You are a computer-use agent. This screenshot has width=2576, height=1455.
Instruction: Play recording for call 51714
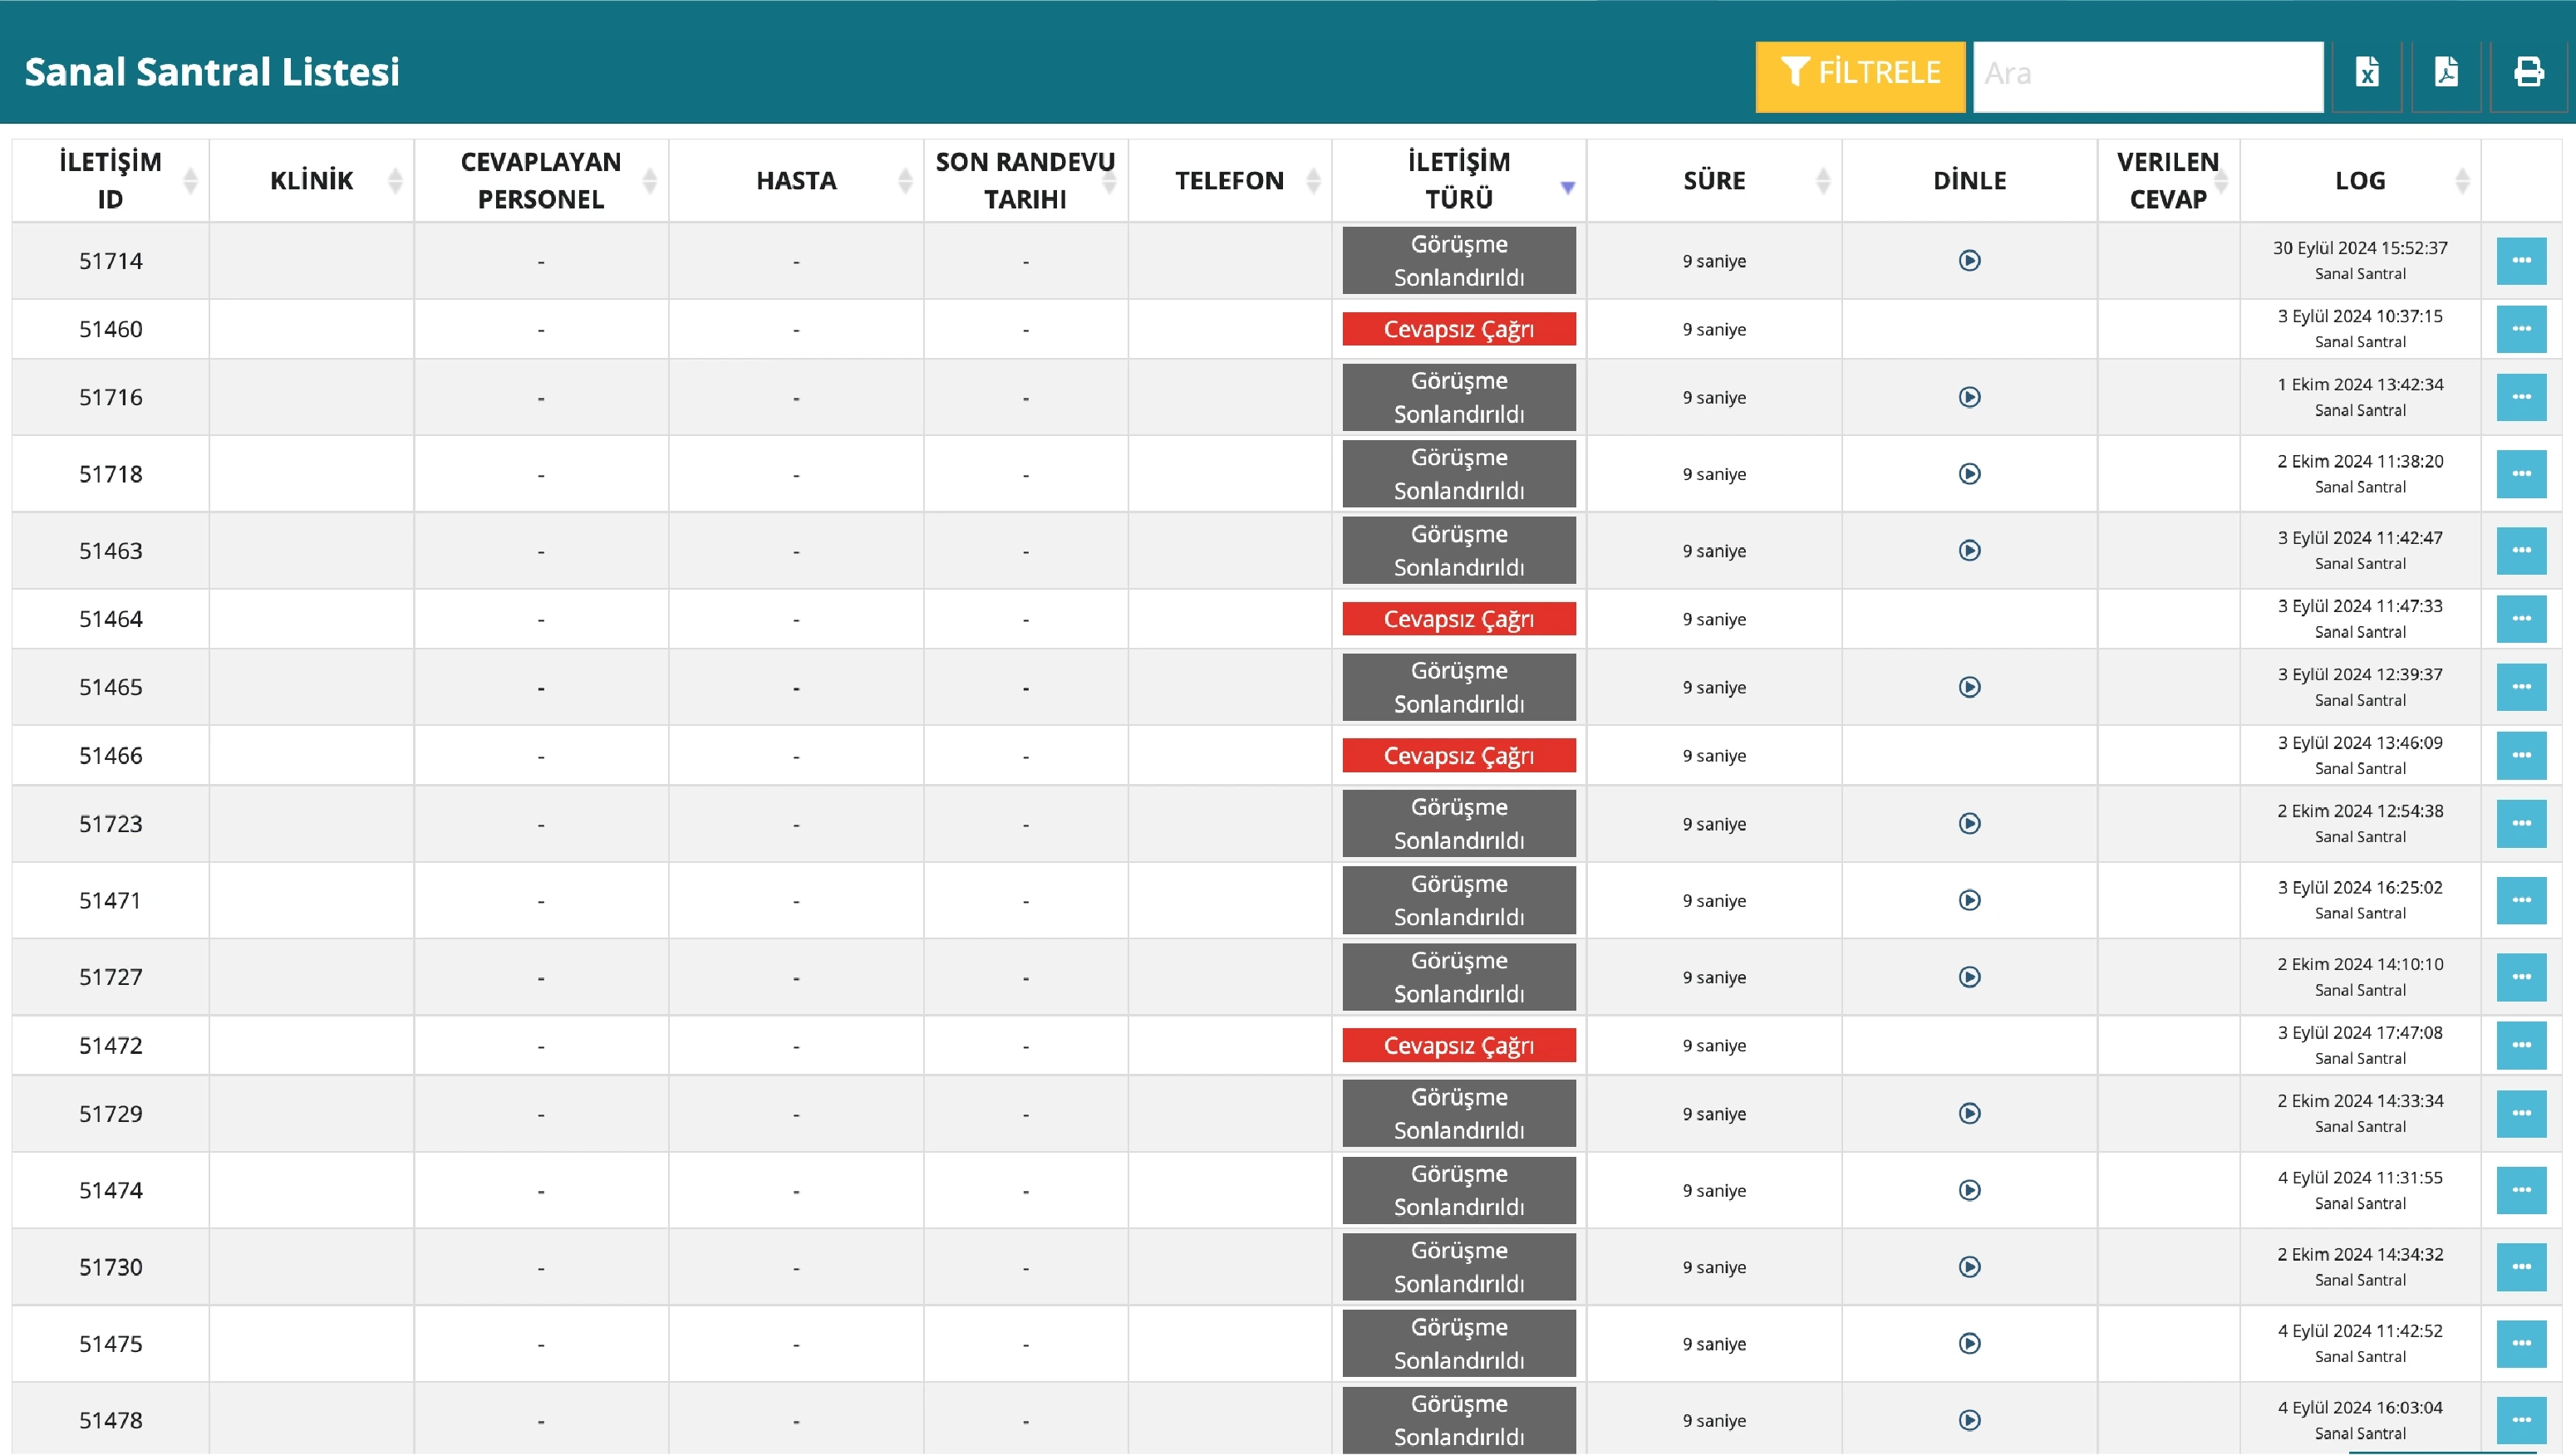(x=1969, y=261)
